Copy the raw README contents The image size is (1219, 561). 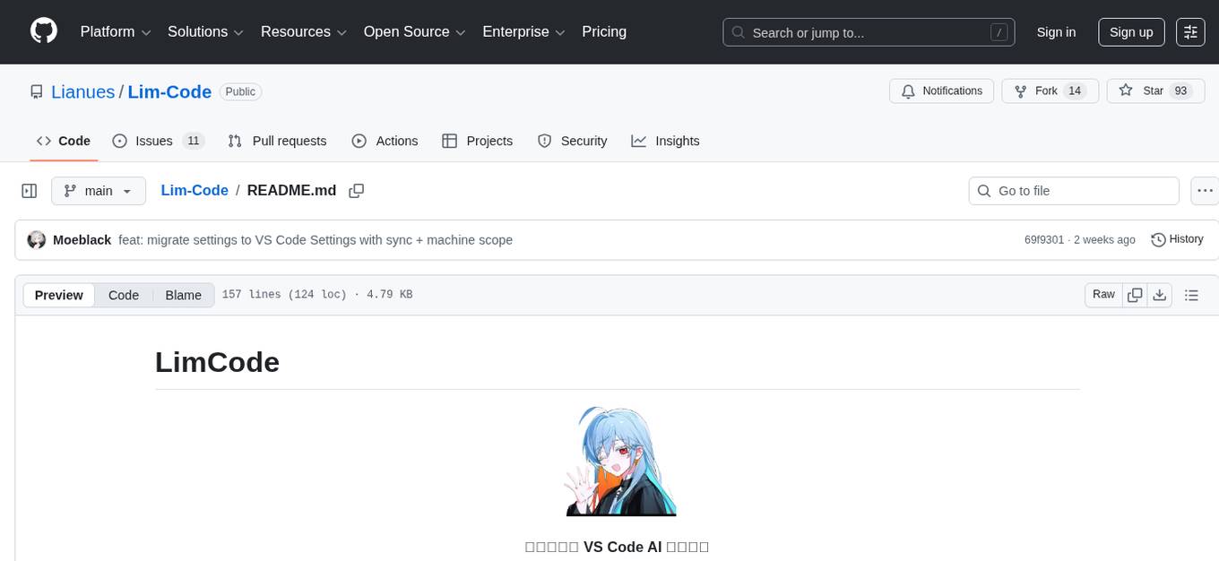[x=1135, y=294]
